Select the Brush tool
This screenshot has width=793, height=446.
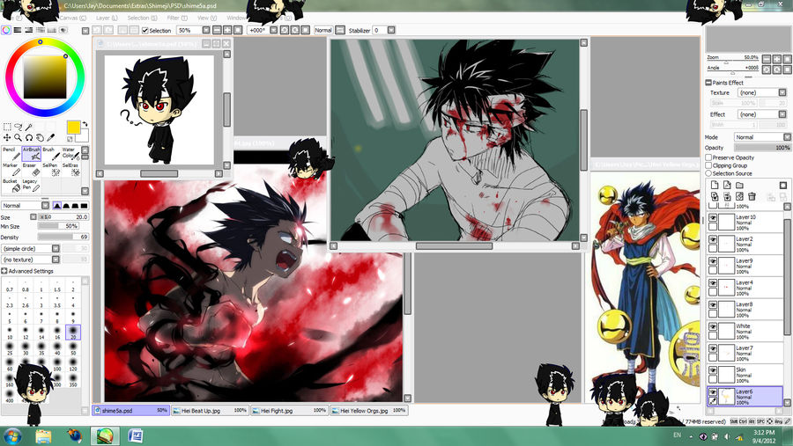click(x=50, y=154)
